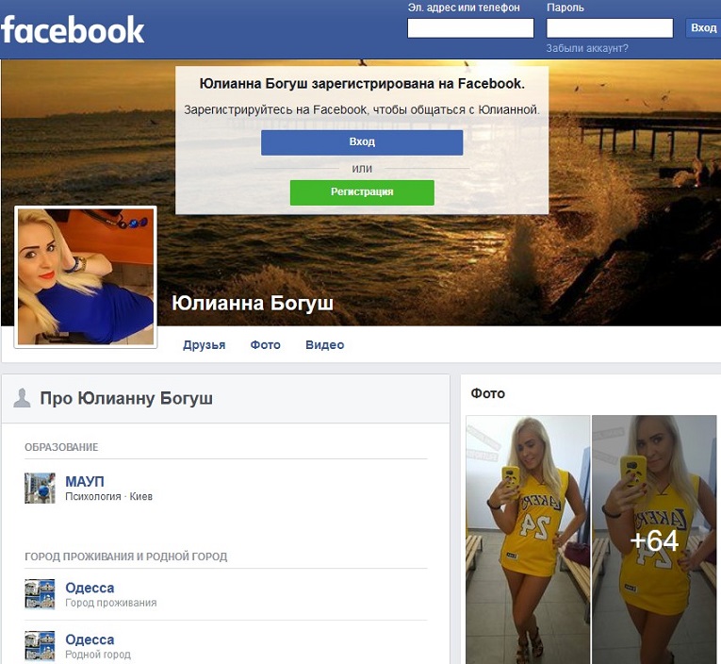Viewport: 721px width, 664px height.
Task: Click the person silhouette icon beside Про Юлианну Богуш
Action: pos(22,398)
